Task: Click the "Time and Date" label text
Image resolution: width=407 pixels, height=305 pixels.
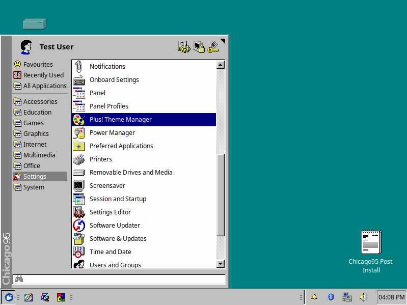Action: pyautogui.click(x=111, y=252)
